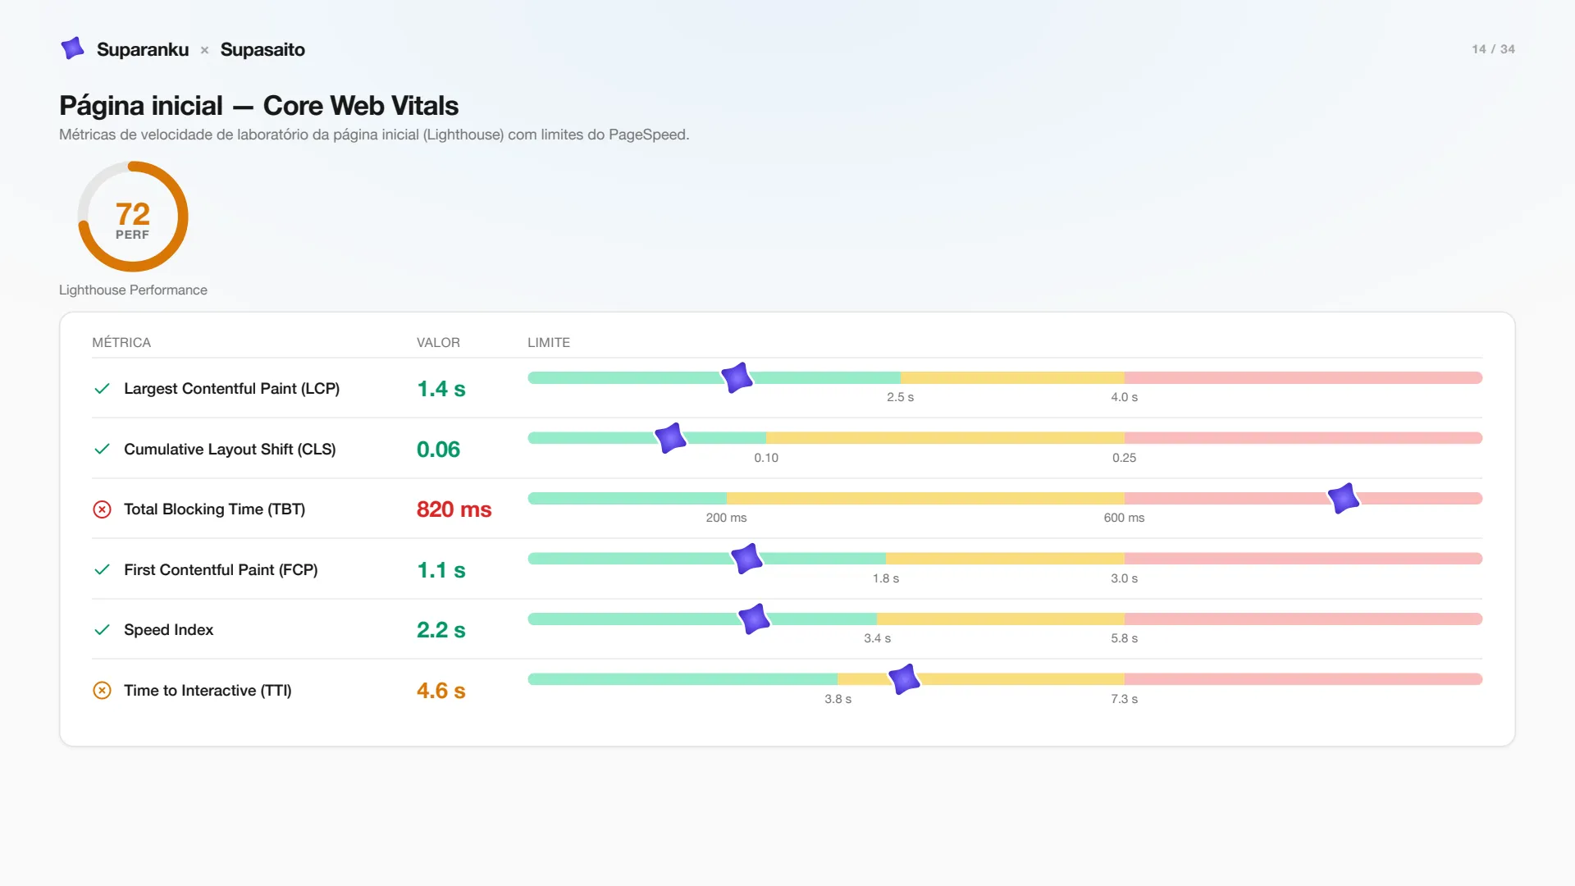Click the 820 ms value
The height and width of the screenshot is (886, 1575).
[454, 509]
